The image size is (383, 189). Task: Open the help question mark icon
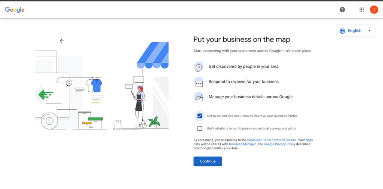(343, 9)
